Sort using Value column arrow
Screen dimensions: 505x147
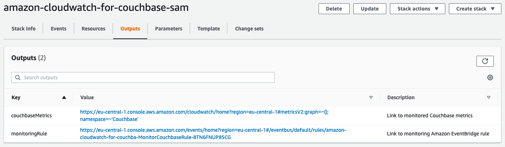pyautogui.click(x=371, y=97)
